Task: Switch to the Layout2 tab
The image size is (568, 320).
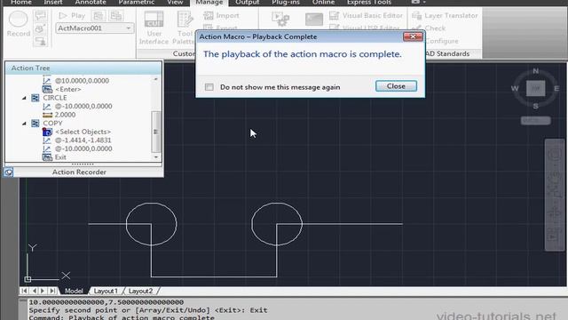Action: coord(140,291)
